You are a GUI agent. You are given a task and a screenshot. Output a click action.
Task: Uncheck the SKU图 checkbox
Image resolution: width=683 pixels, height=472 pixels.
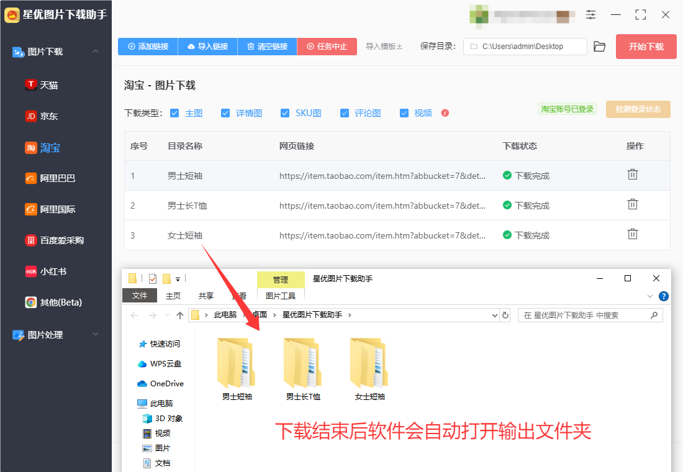[x=285, y=113]
